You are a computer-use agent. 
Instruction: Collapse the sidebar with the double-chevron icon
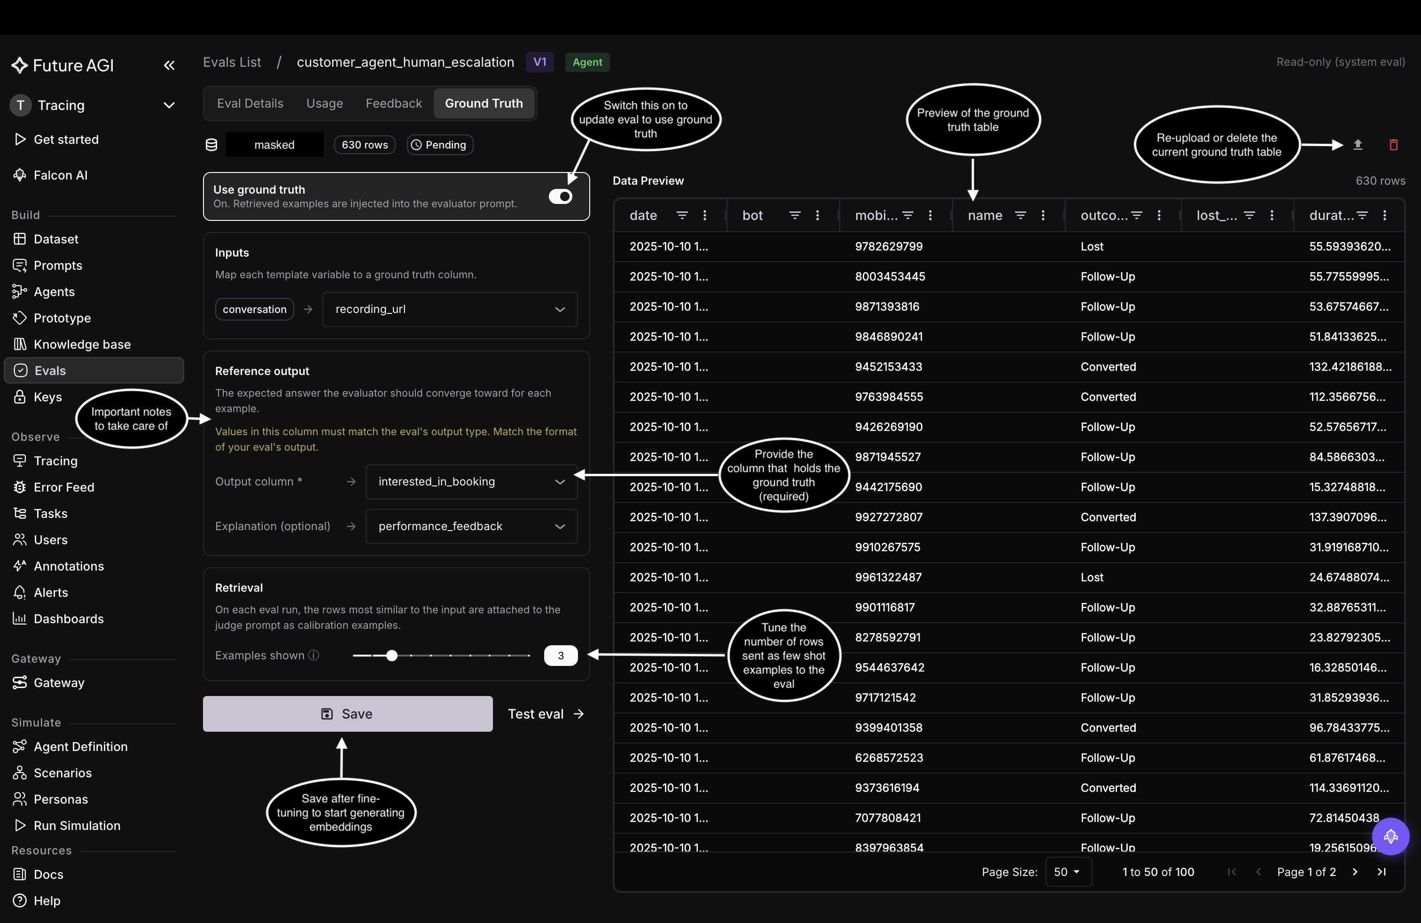click(169, 65)
